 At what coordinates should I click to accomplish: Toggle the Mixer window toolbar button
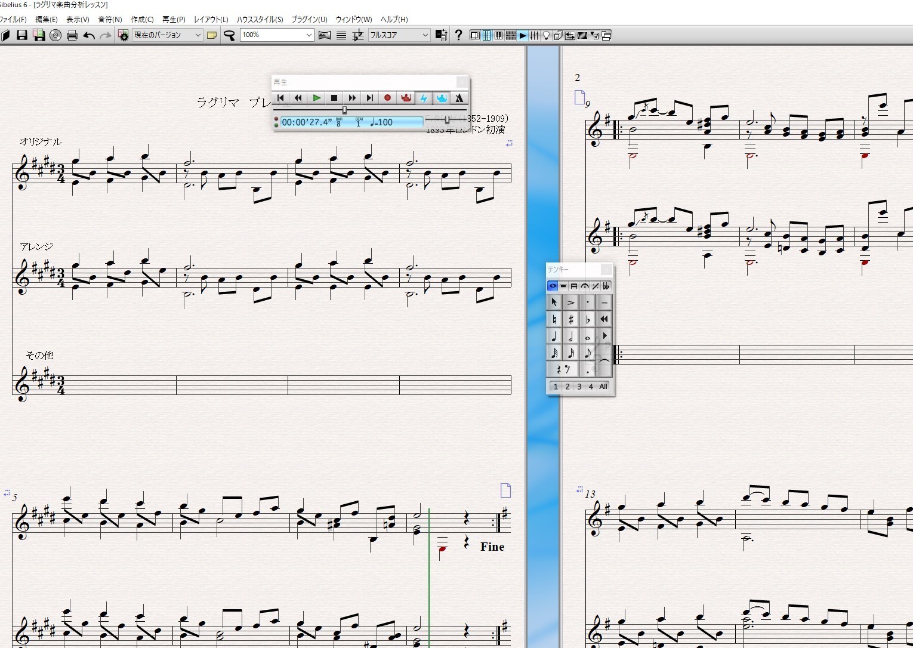535,35
